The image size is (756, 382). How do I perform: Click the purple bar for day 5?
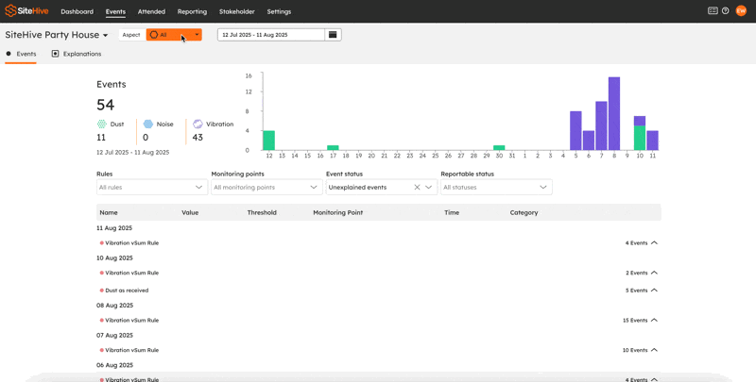(x=576, y=131)
